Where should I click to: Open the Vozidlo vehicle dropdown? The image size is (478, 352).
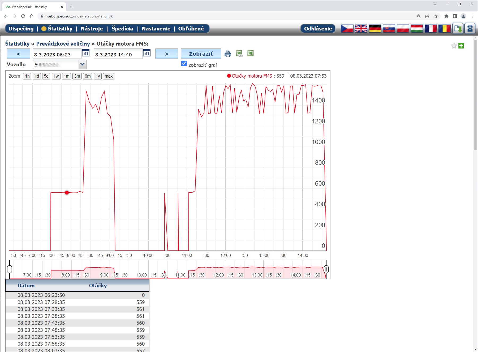(x=82, y=64)
